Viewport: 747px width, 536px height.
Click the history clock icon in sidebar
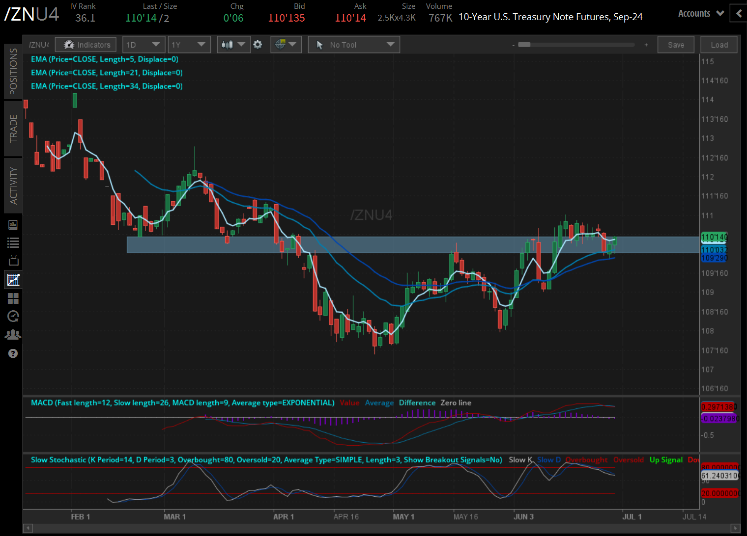(x=13, y=316)
